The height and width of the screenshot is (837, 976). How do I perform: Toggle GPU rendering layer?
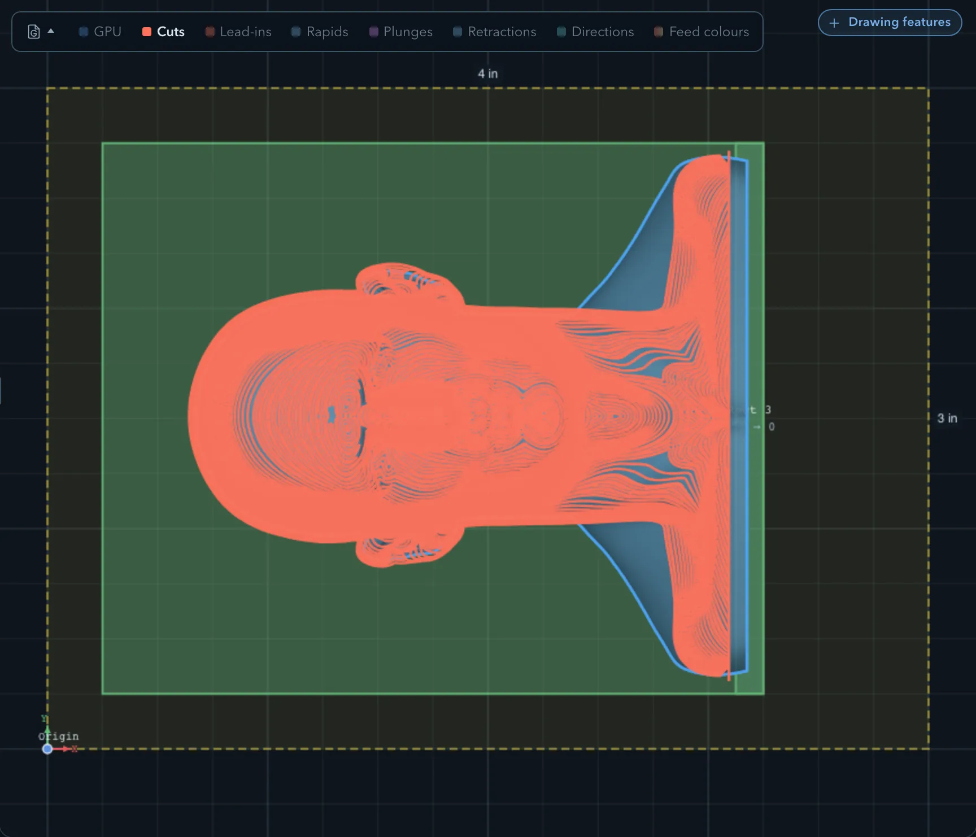pyautogui.click(x=100, y=32)
